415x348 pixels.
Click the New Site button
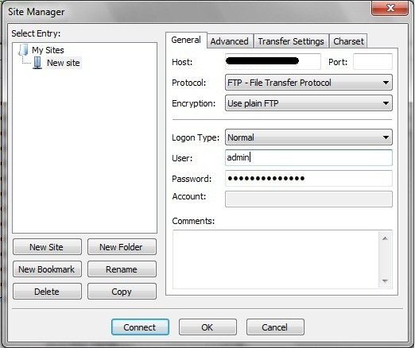(47, 247)
